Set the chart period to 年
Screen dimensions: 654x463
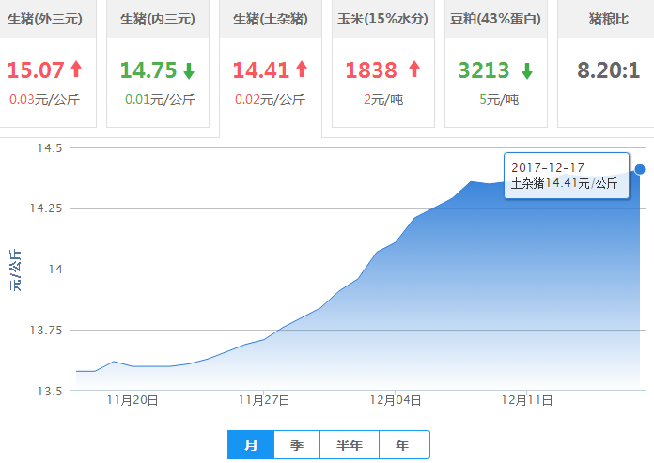coord(403,445)
